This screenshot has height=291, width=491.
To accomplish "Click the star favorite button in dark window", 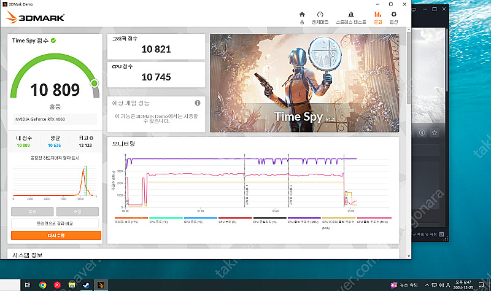I will 435,133.
